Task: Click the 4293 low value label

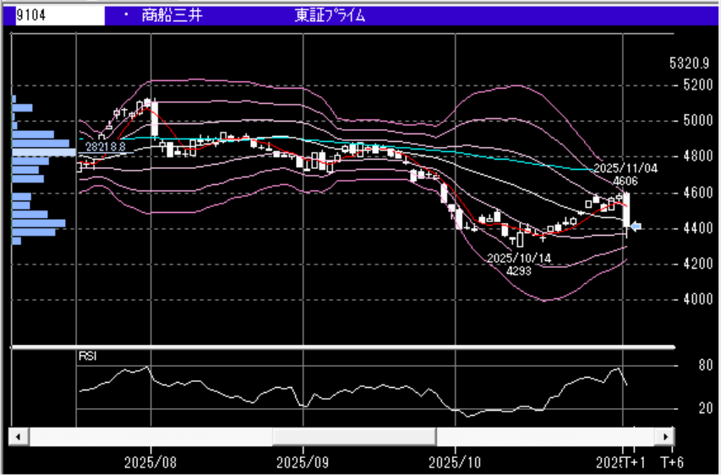Action: 519,270
